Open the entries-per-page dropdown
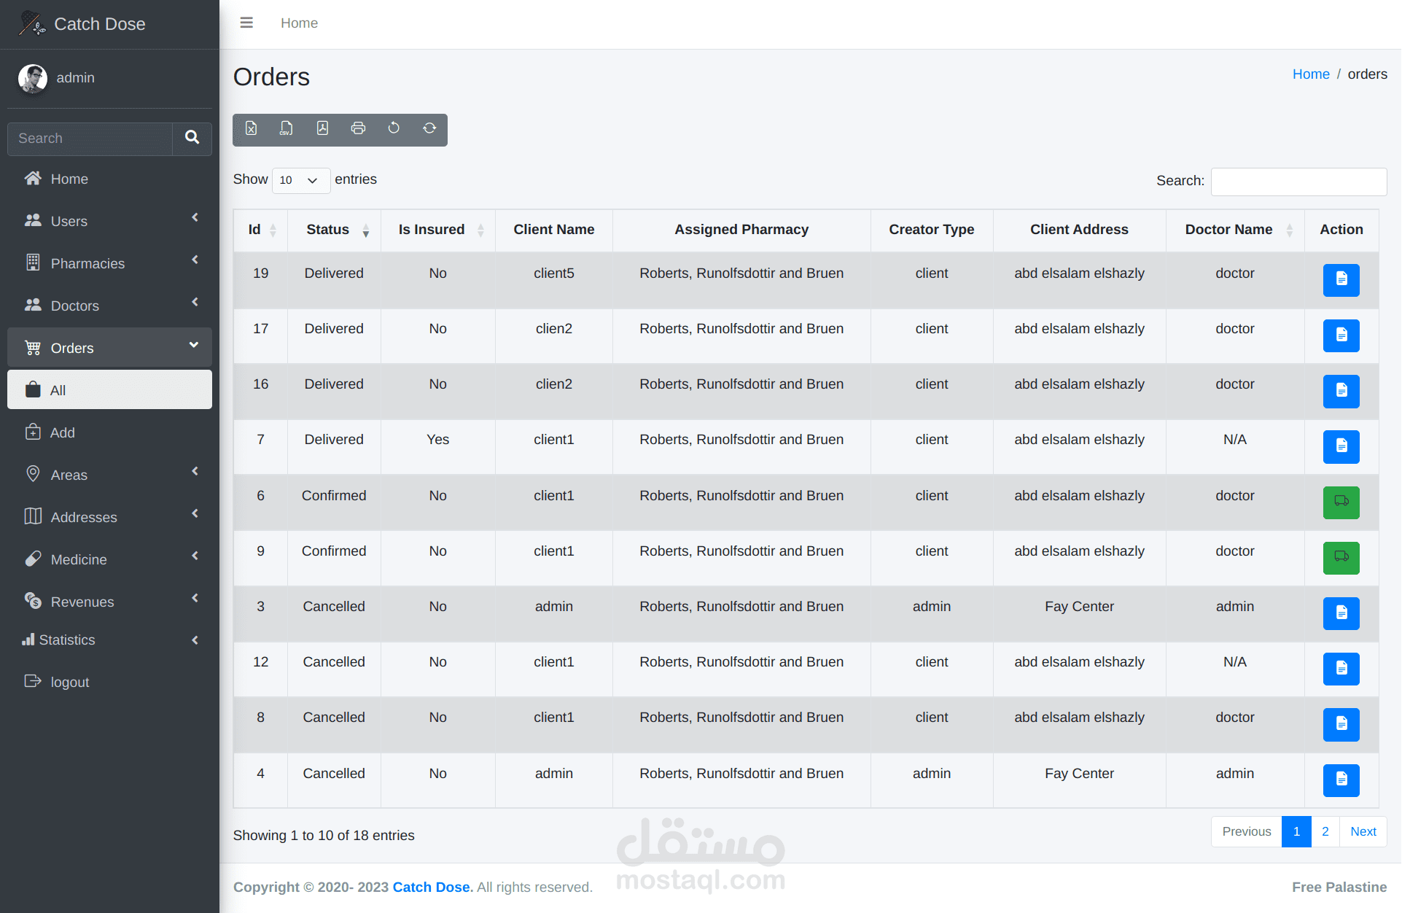 click(x=300, y=180)
